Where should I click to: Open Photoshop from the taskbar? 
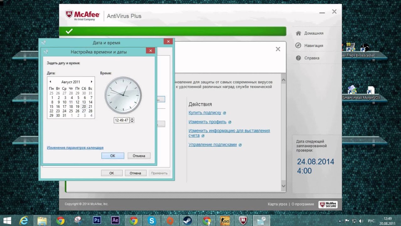click(97, 220)
